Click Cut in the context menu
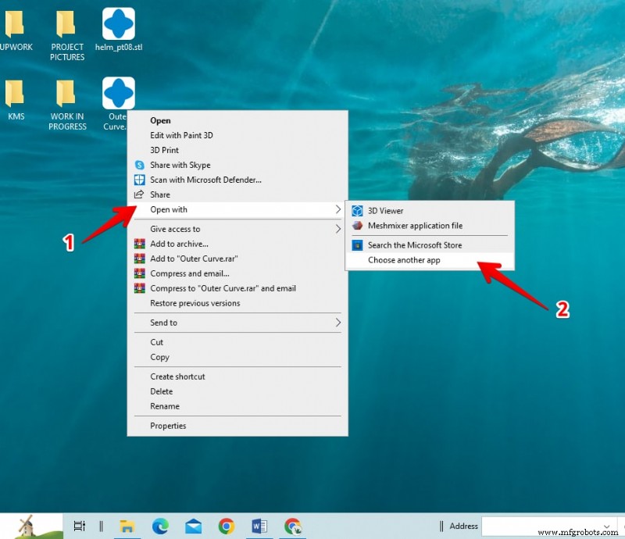This screenshot has width=625, height=539. tap(237, 342)
